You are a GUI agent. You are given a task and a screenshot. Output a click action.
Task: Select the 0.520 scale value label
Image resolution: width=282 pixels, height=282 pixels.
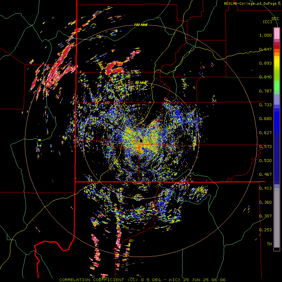(265, 160)
